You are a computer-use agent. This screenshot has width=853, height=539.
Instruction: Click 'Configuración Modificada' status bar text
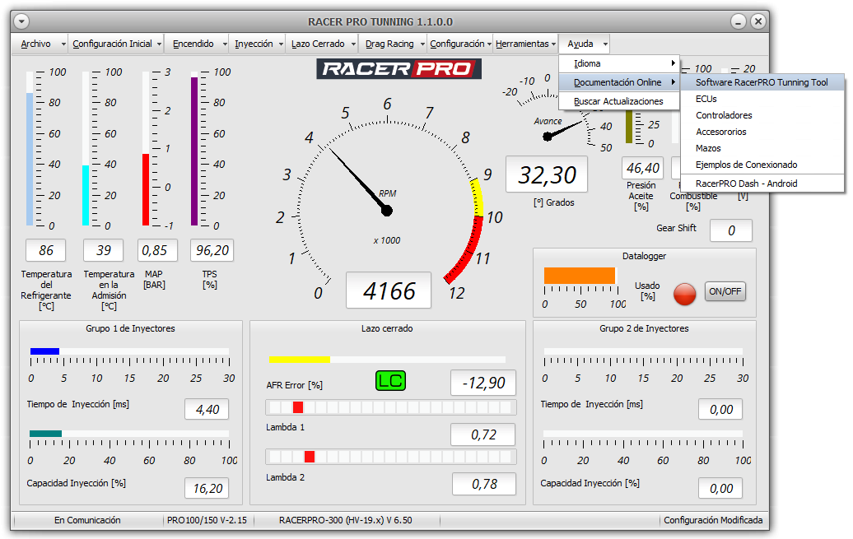tap(713, 521)
